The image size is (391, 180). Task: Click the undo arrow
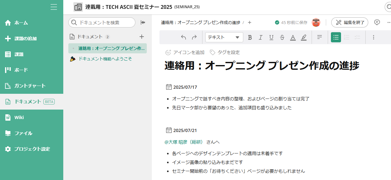pyautogui.click(x=183, y=37)
